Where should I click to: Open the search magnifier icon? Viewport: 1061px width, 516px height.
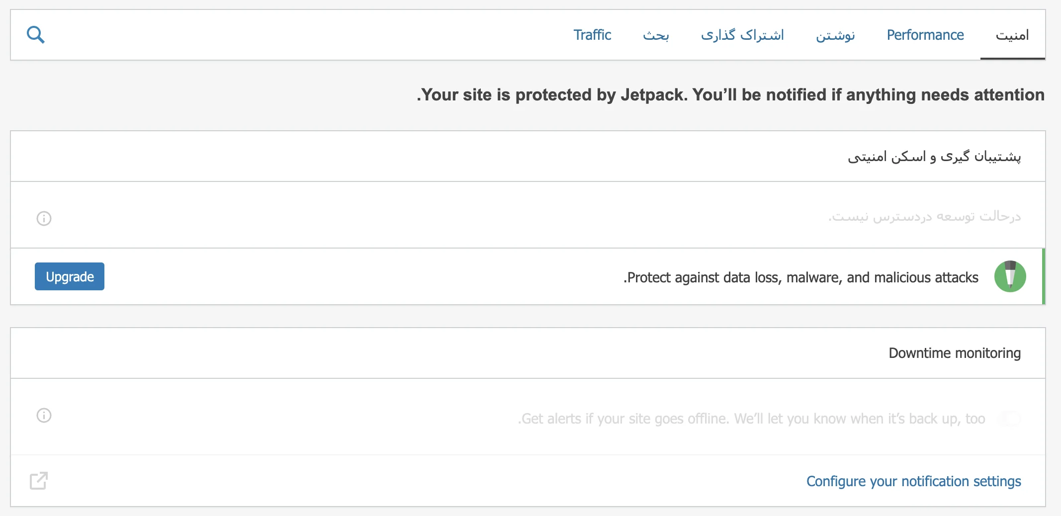(36, 35)
